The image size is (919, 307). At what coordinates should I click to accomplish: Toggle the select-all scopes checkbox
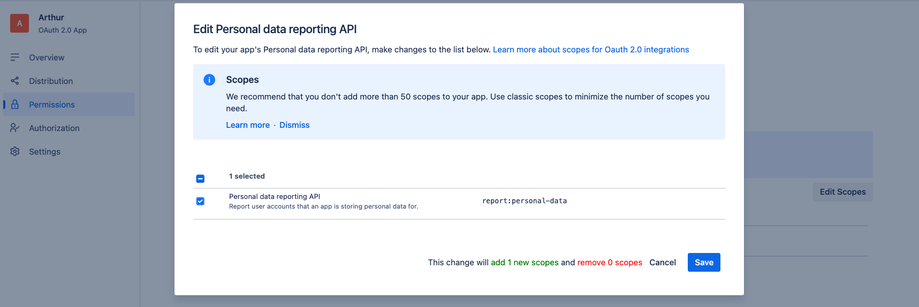[x=200, y=179]
